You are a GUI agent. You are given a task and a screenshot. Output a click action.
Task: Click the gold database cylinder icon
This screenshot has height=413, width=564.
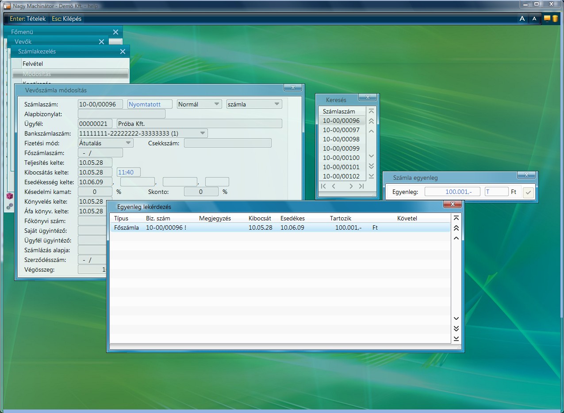tap(555, 19)
